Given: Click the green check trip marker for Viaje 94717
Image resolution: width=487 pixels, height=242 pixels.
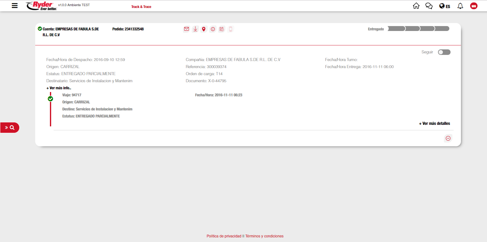Looking at the screenshot, I should pyautogui.click(x=51, y=99).
